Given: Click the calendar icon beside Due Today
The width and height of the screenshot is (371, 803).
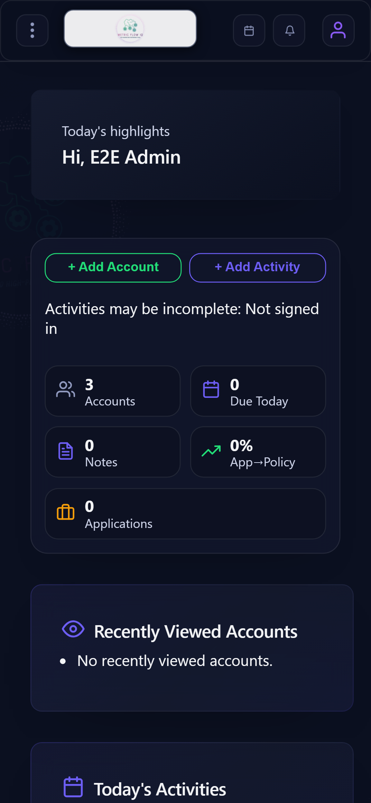Looking at the screenshot, I should click(x=211, y=389).
